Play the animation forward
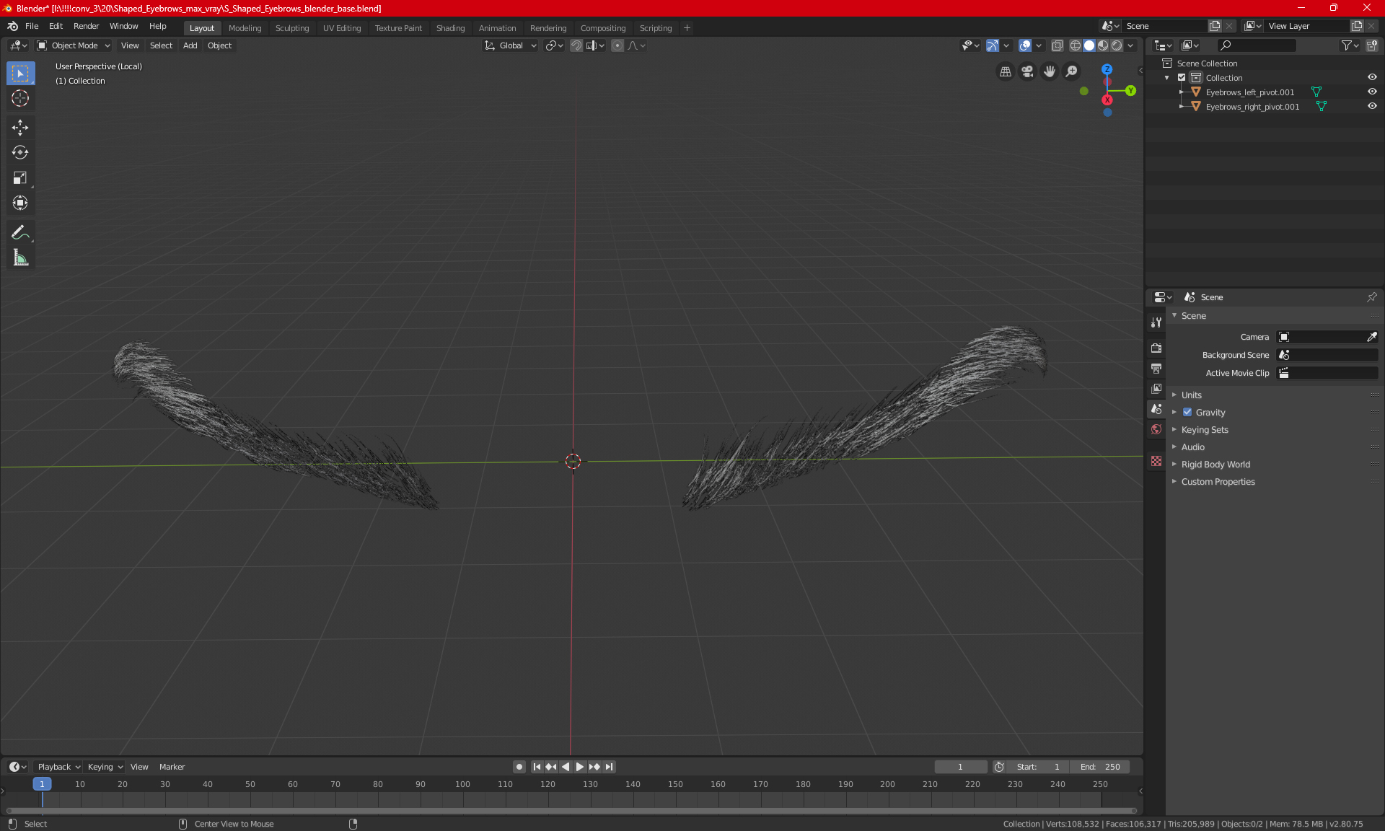This screenshot has width=1385, height=831. click(579, 767)
